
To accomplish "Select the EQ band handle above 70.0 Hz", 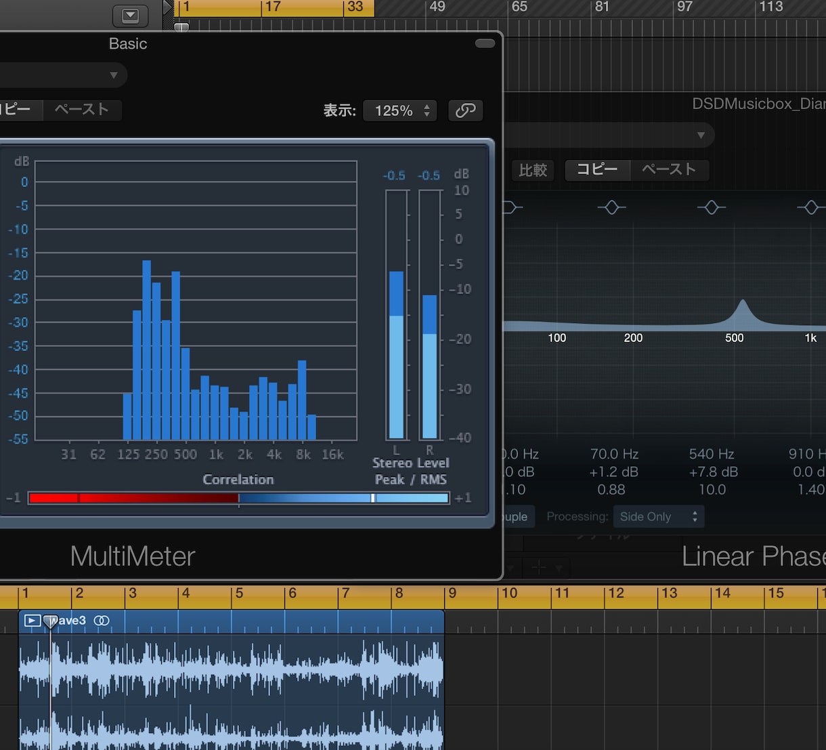I will click(611, 207).
